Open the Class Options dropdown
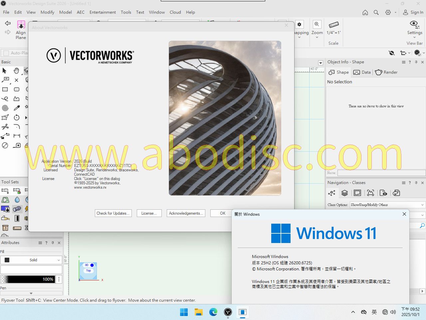This screenshot has height=320, width=426. pos(387,205)
